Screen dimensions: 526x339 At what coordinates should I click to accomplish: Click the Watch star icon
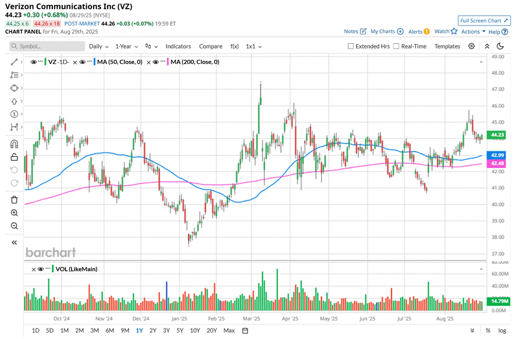454,31
